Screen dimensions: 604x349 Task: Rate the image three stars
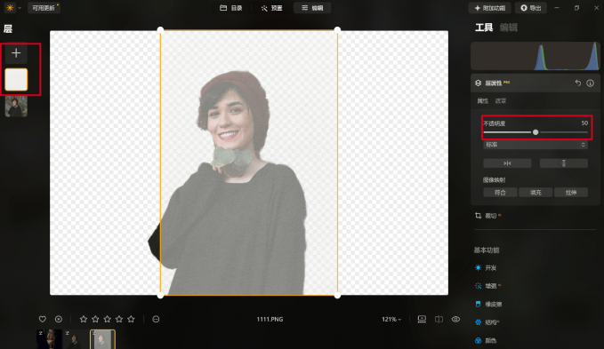point(107,319)
